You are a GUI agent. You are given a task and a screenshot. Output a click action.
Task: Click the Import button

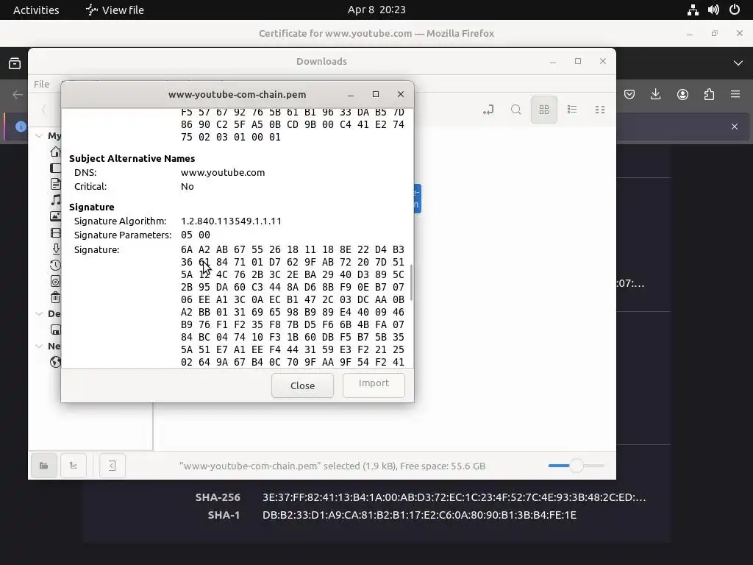pyautogui.click(x=374, y=385)
